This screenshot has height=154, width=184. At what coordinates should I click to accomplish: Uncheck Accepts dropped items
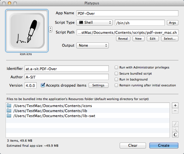[43, 85]
